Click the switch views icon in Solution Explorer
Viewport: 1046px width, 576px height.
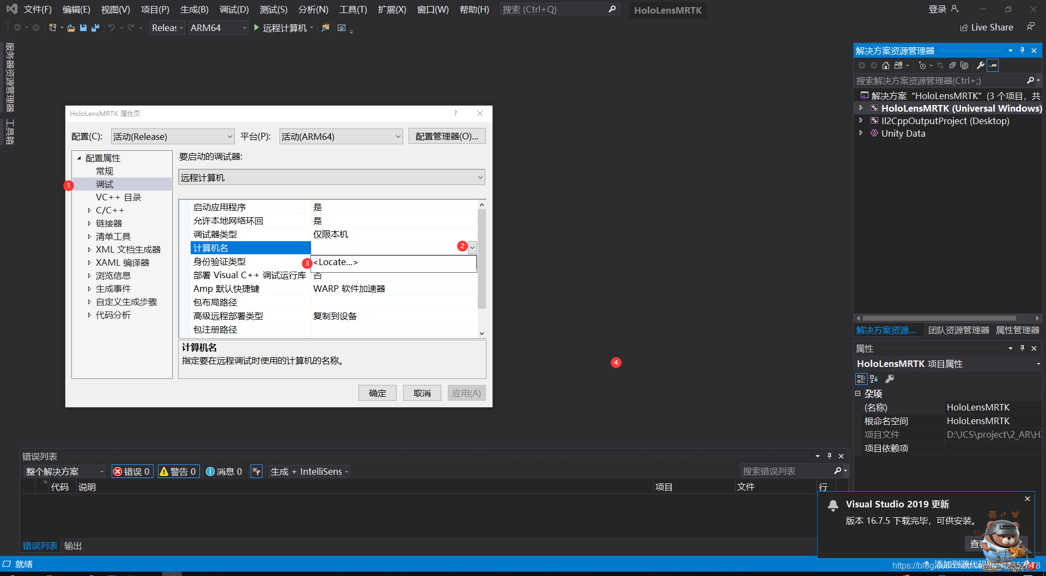coord(898,65)
